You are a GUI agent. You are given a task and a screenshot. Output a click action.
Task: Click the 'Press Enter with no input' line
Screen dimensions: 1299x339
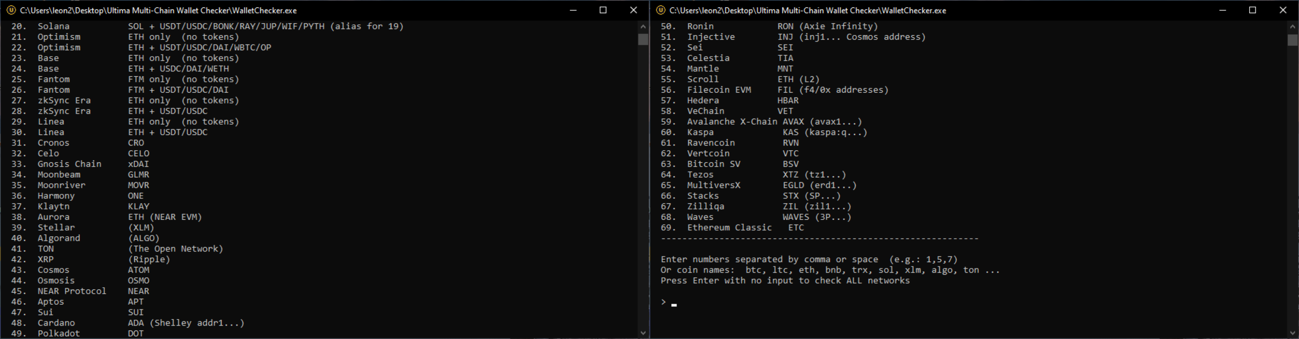785,281
